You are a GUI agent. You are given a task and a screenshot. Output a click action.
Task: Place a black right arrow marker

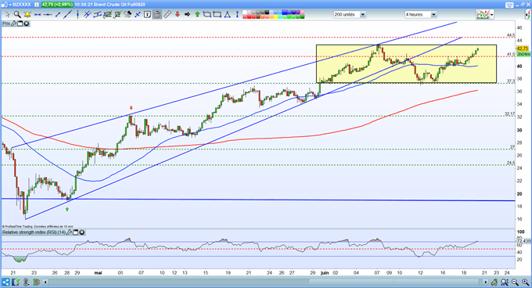tap(187, 15)
